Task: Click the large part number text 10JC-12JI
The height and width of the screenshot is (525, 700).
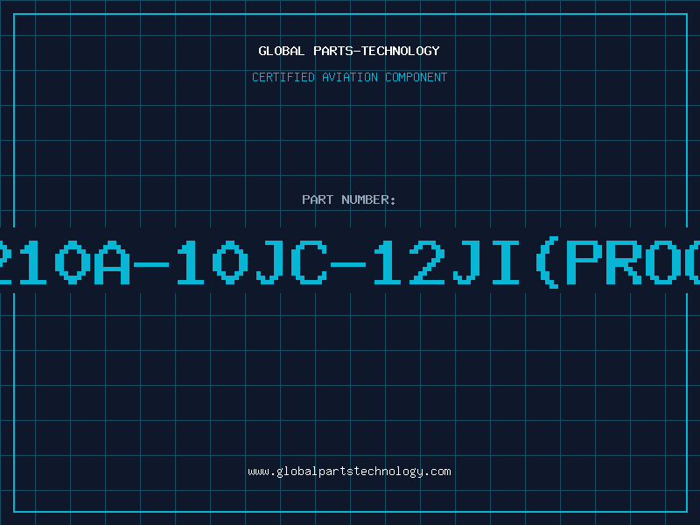Action: click(x=348, y=262)
